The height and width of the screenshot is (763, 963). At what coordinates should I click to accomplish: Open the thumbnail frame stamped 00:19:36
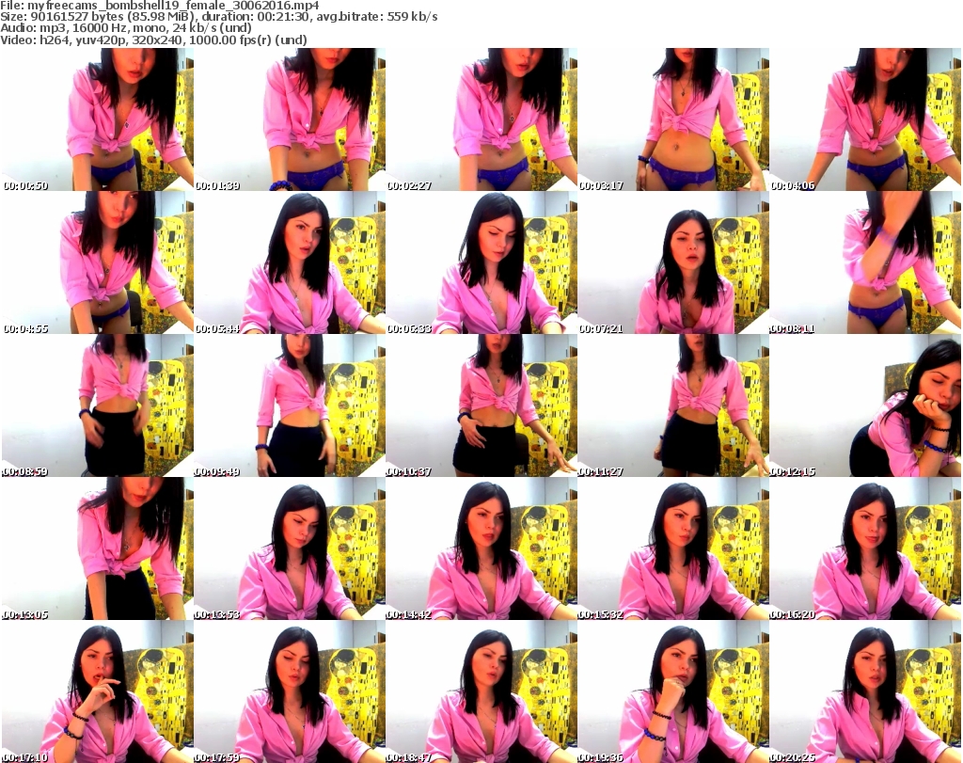pyautogui.click(x=673, y=691)
